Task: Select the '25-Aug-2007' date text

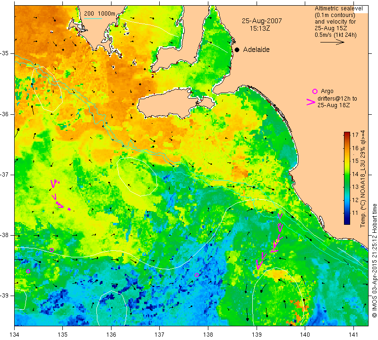Action: [x=262, y=21]
